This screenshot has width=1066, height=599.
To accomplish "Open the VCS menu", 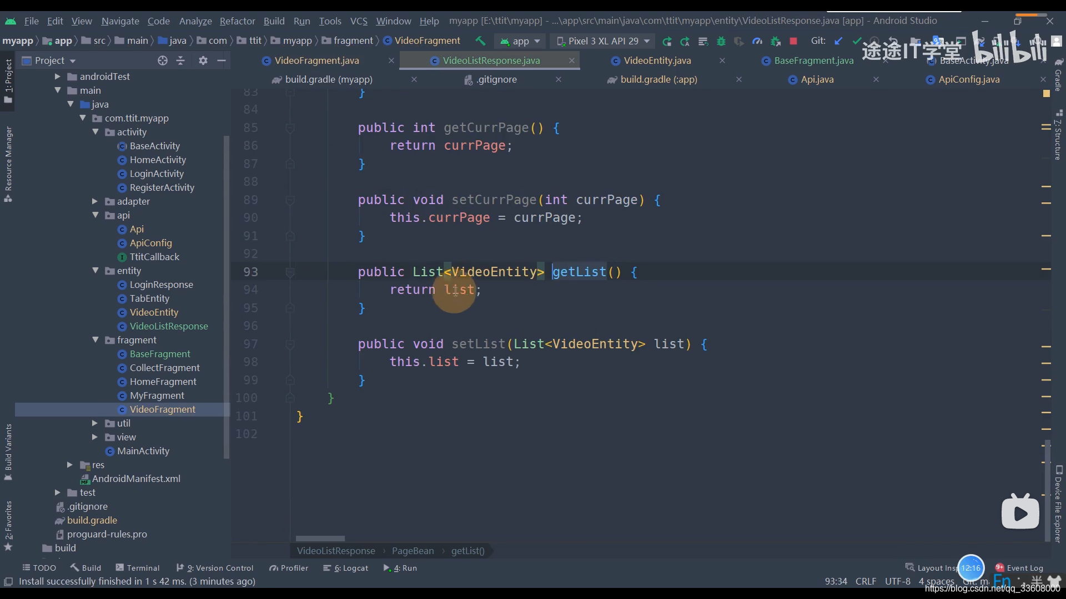I will coord(359,21).
